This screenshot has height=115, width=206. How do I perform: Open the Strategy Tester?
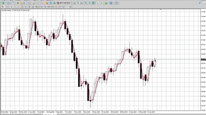click(x=29, y=3)
